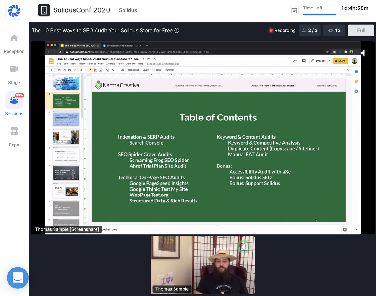Open the Arrange menu in Slides
This screenshot has width=376, height=296.
tap(110, 64)
